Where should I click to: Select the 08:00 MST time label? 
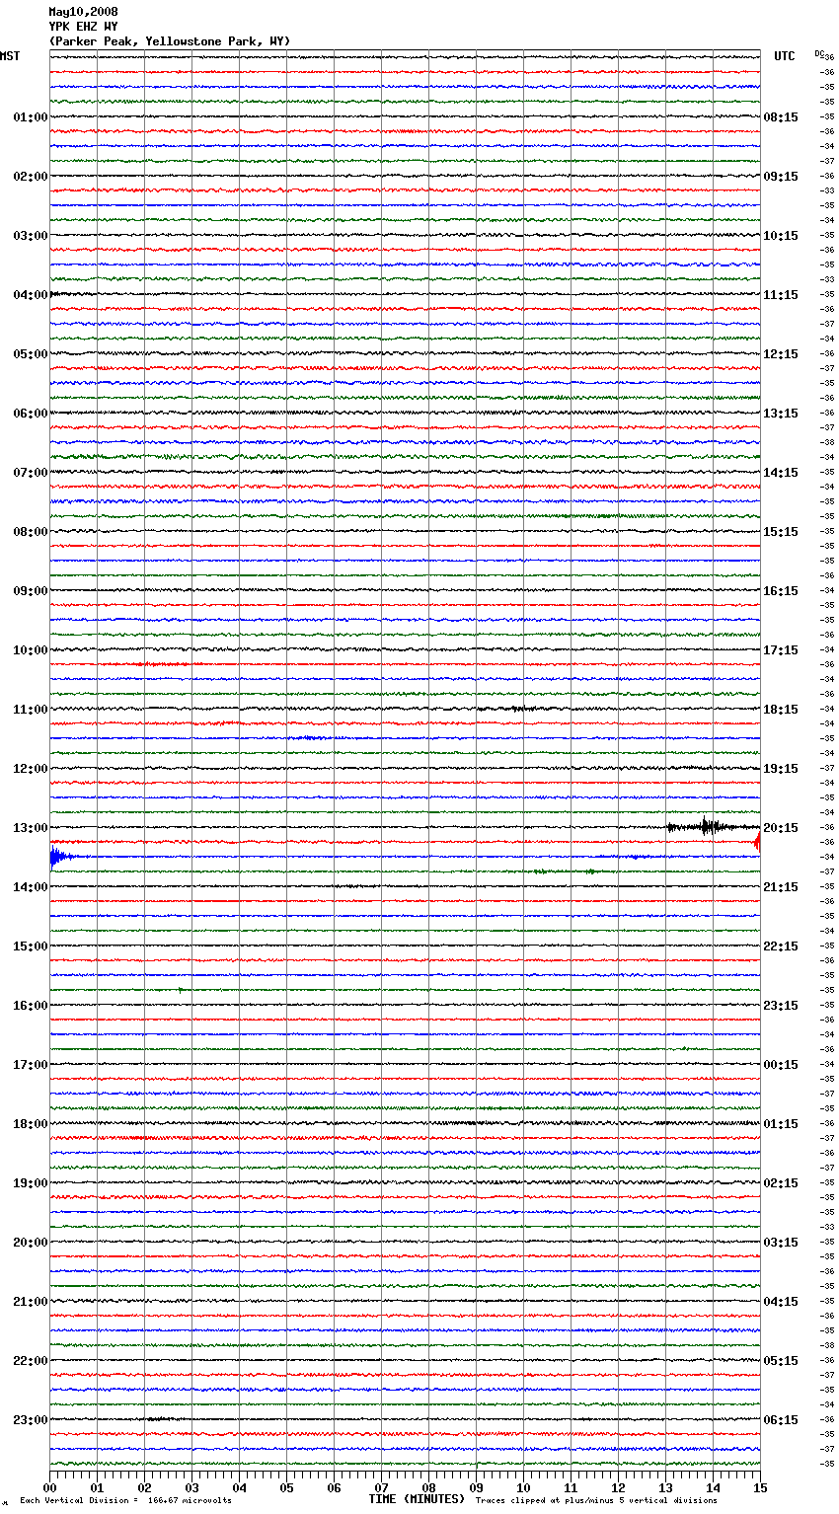(30, 532)
